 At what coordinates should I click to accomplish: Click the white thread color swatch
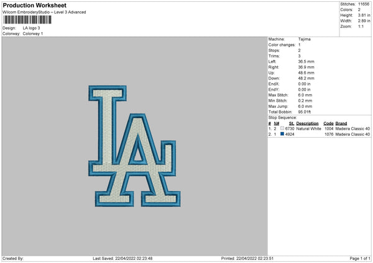click(x=282, y=128)
